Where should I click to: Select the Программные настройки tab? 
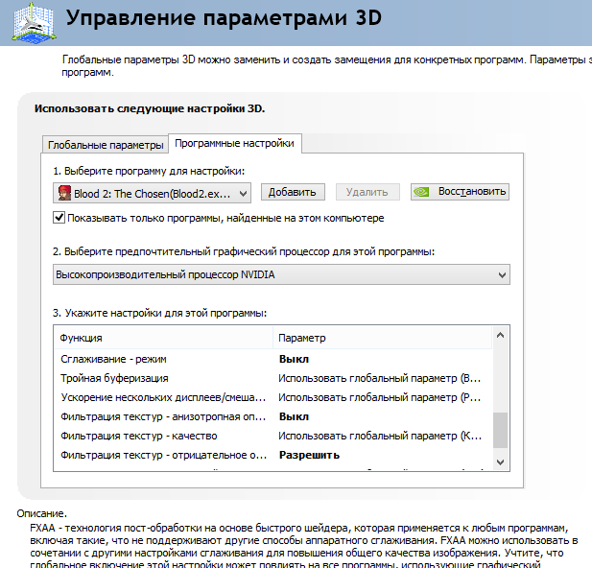pyautogui.click(x=234, y=144)
